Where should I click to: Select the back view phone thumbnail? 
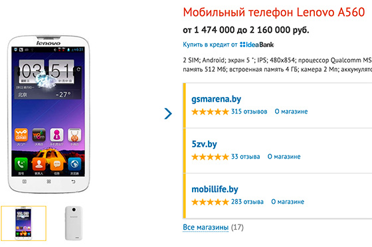(74, 223)
